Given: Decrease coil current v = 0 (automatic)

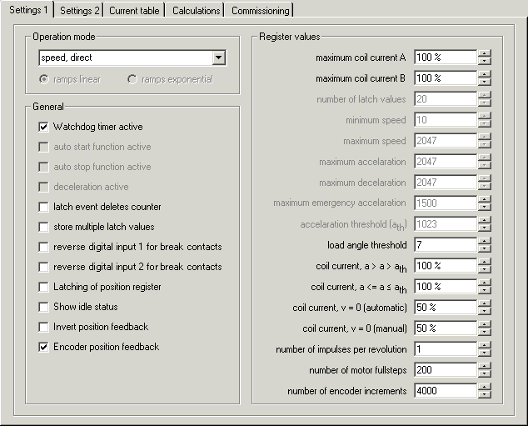Looking at the screenshot, I should [485, 312].
